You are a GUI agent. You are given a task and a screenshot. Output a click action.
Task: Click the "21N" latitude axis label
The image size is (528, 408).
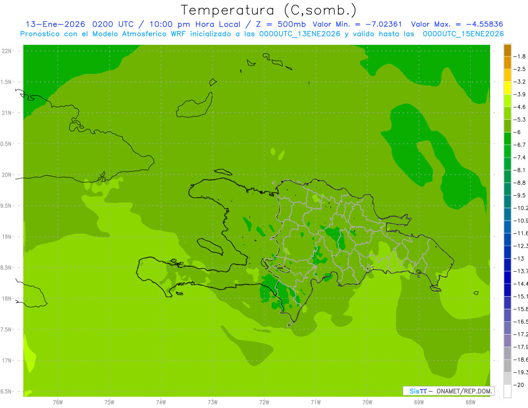tap(7, 113)
